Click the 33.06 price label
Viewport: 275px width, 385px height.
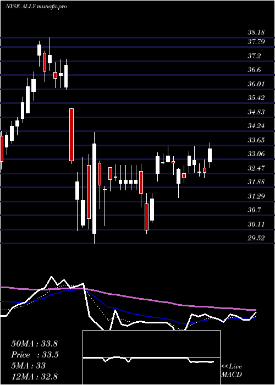pyautogui.click(x=256, y=154)
